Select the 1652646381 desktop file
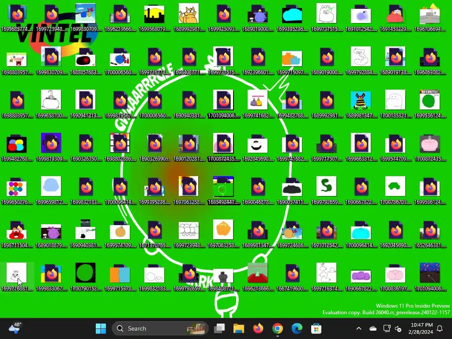This screenshot has width=452, height=339. point(430,233)
